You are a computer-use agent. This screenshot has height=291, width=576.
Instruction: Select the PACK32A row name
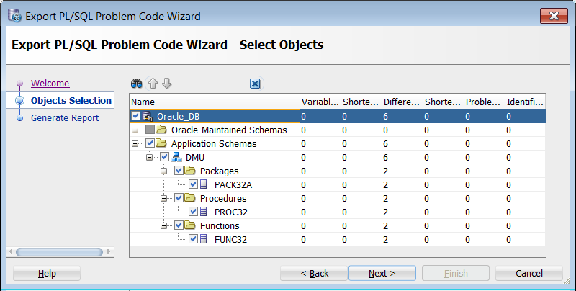pyautogui.click(x=233, y=185)
